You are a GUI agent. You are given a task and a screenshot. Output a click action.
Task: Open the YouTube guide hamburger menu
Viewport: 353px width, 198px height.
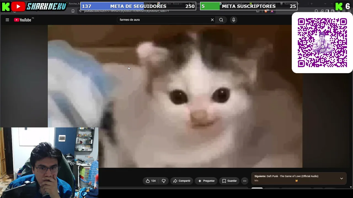(x=7, y=20)
